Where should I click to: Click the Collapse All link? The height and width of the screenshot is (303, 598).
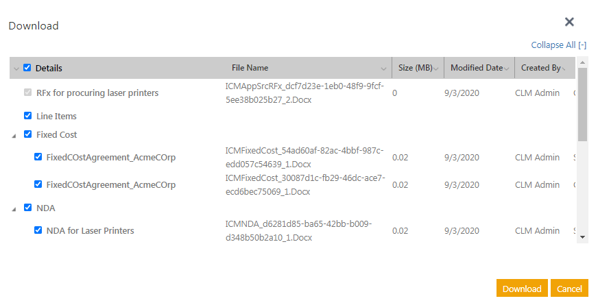(x=558, y=45)
